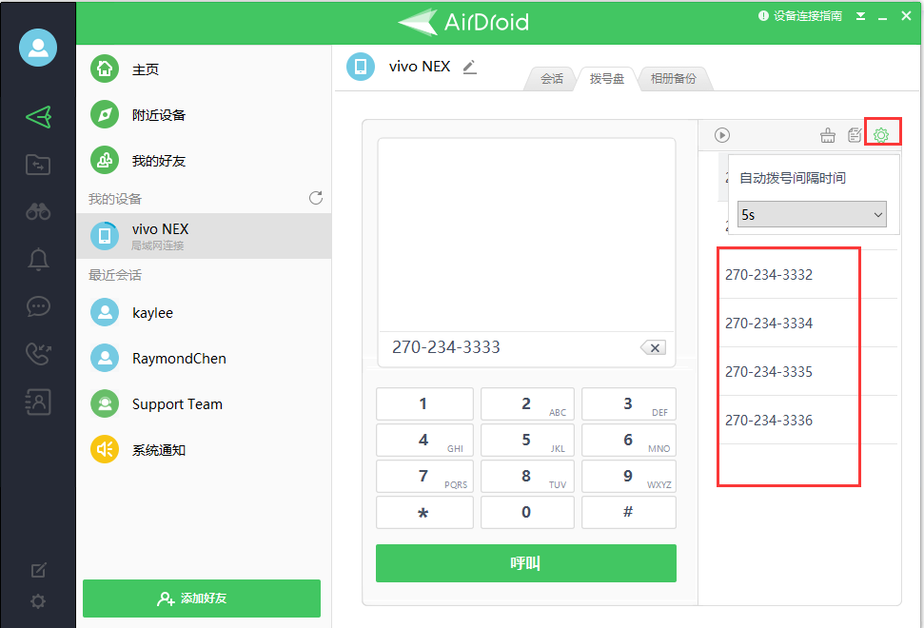Tap the 5 JKL keypad key
The height and width of the screenshot is (628, 924).
point(527,440)
